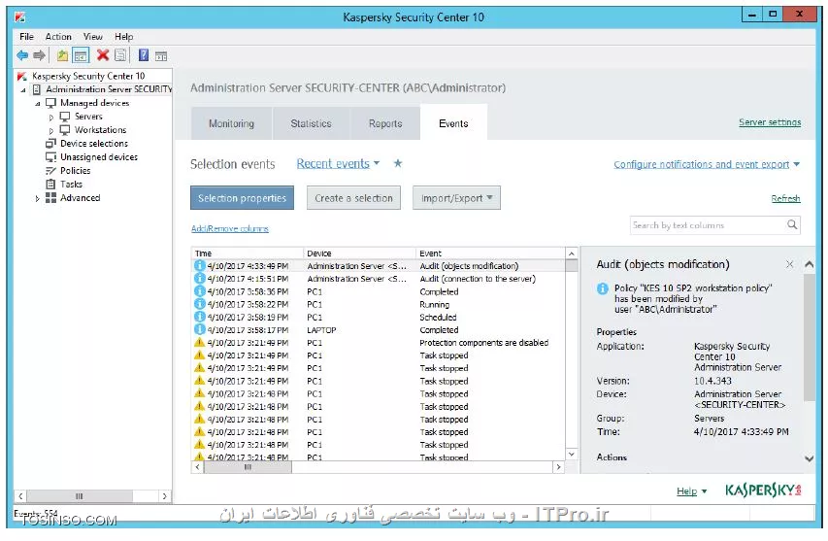
Task: Switch to the Events tab
Action: coord(453,122)
